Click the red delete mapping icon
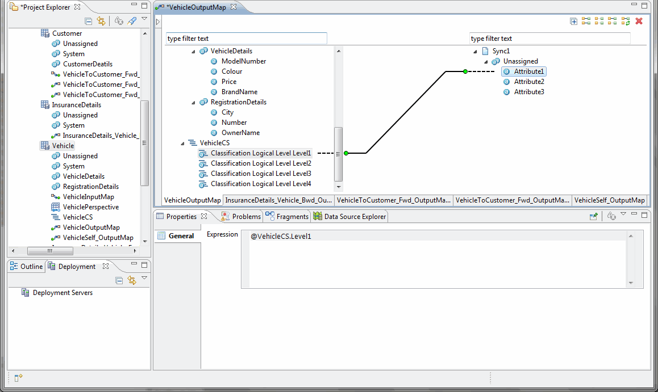 [639, 21]
